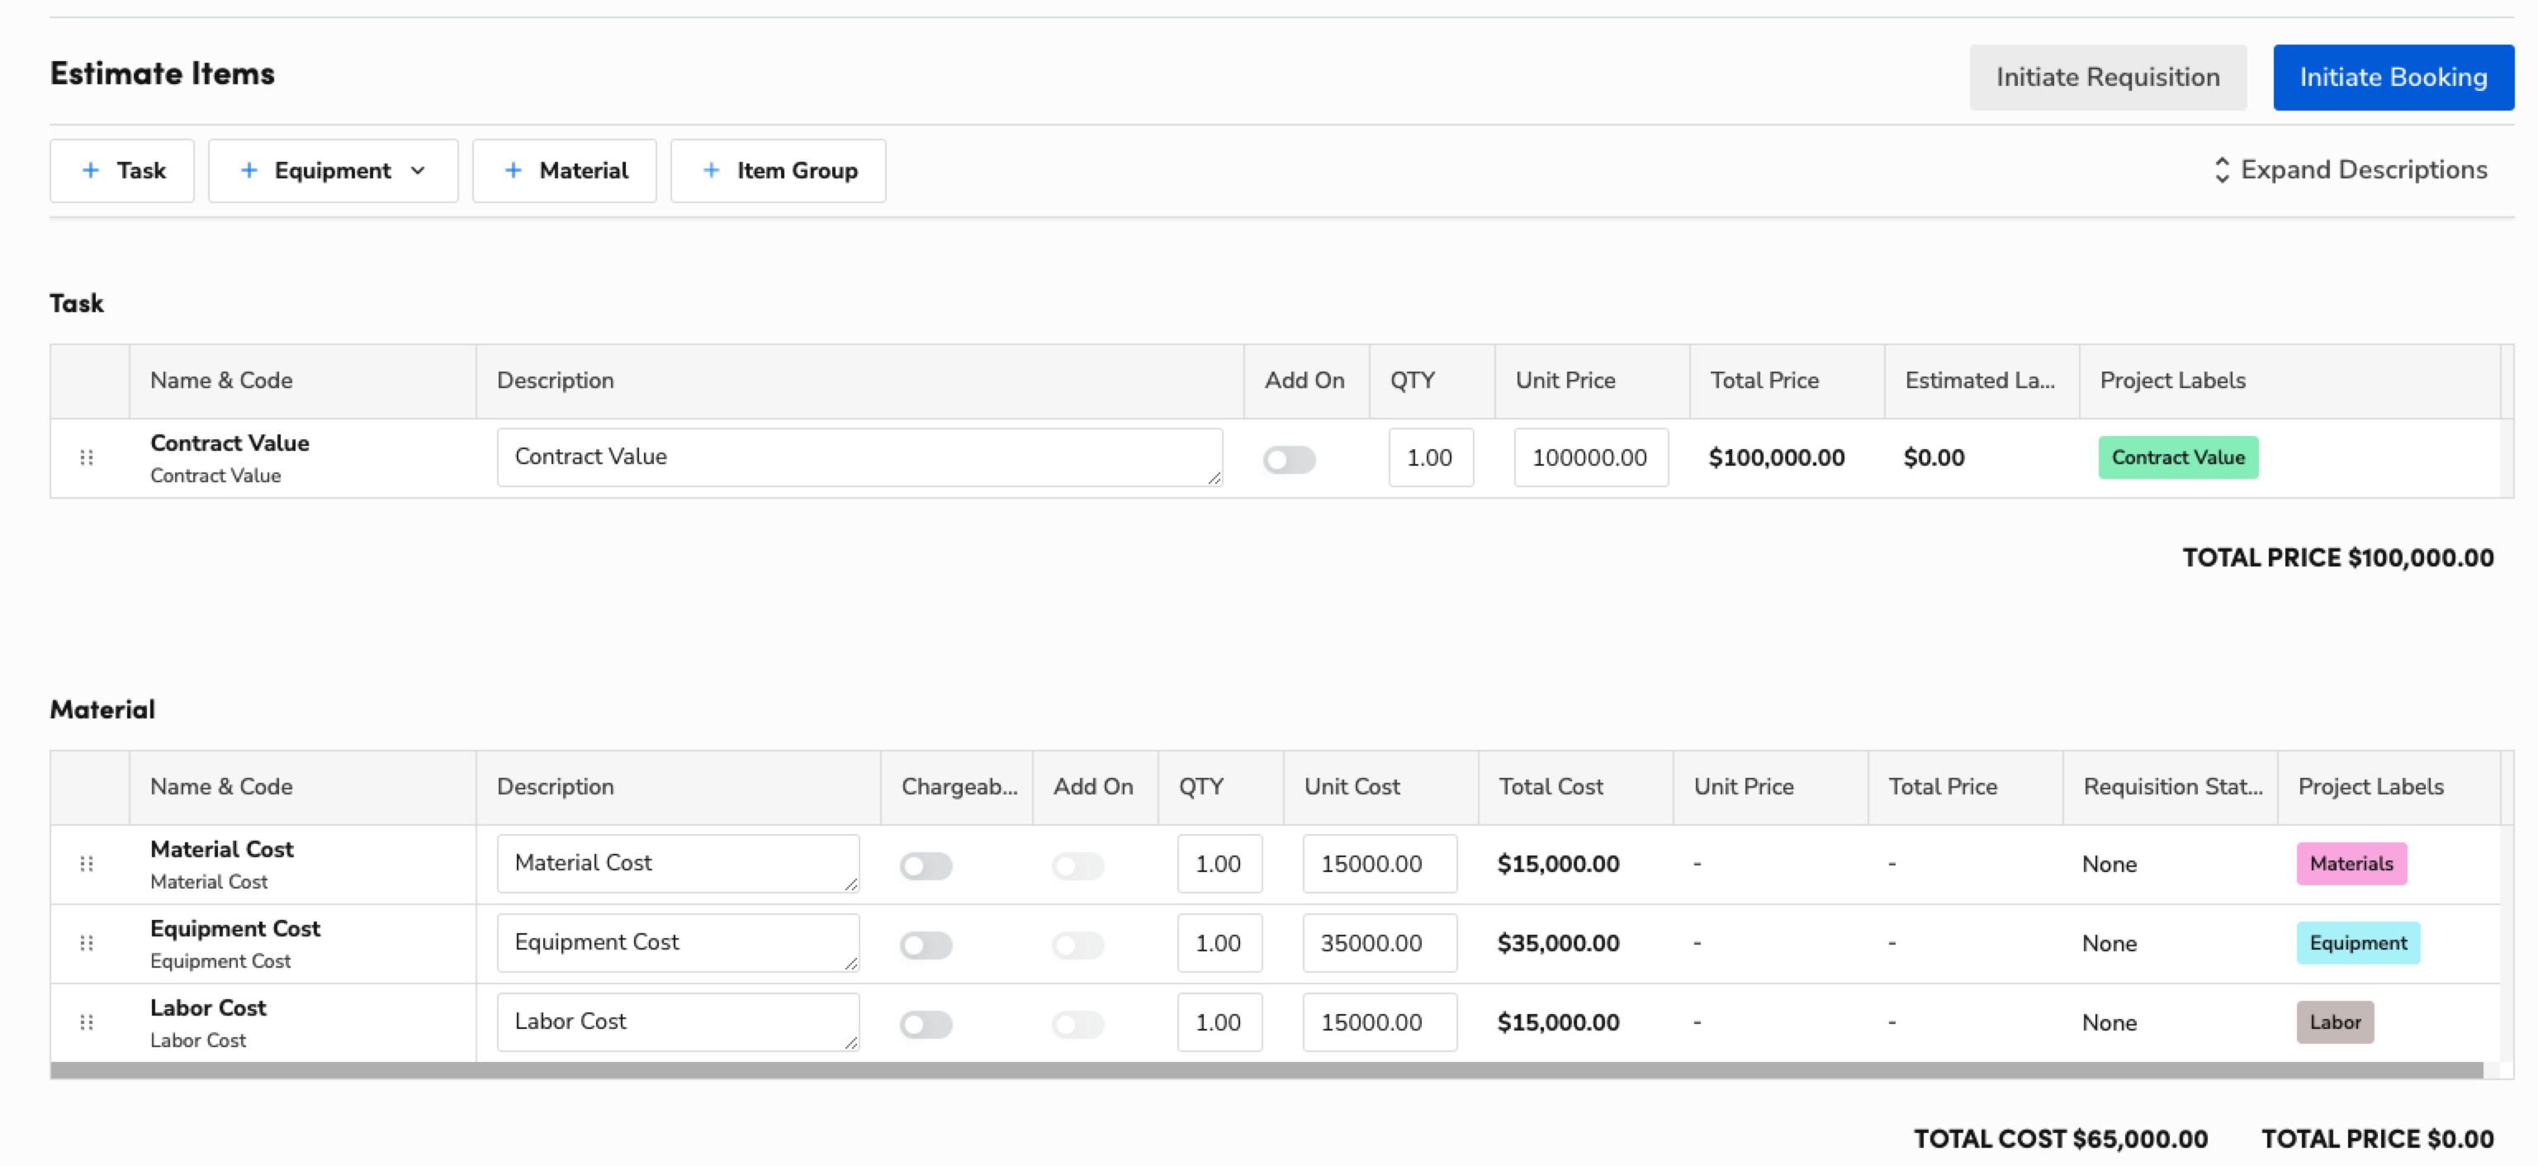Click the drag handle for Labor Cost row
2538x1166 pixels.
(87, 1022)
